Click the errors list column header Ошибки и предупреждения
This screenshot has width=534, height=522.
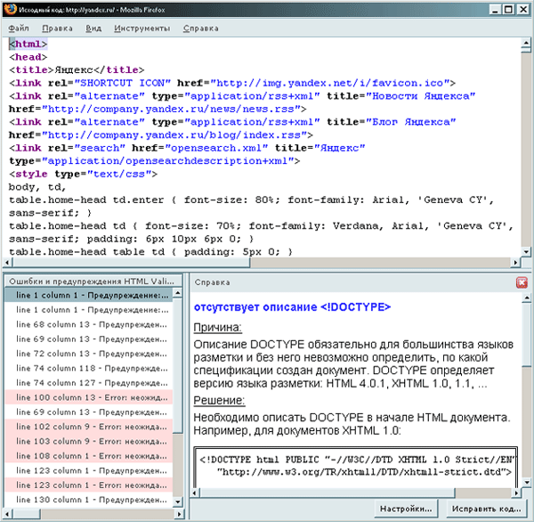tap(93, 281)
